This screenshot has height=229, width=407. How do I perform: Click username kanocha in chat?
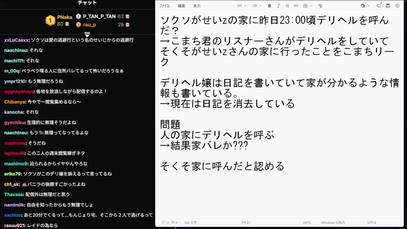point(14,112)
